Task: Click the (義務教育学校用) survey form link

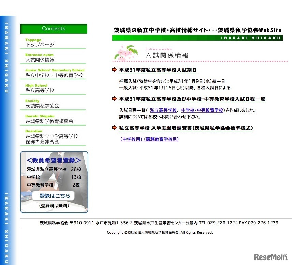Action: pyautogui.click(x=162, y=139)
